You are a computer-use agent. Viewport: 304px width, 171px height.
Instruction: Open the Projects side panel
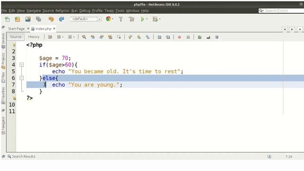click(3, 61)
